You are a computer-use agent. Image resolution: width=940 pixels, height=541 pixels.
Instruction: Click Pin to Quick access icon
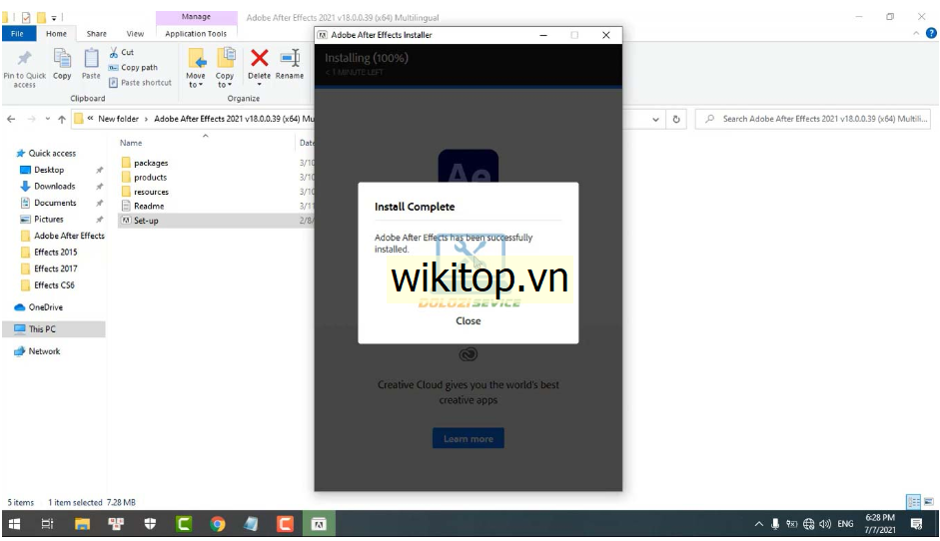[24, 58]
